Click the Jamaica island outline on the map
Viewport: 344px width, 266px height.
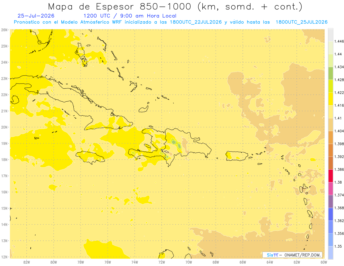[x=90, y=158]
